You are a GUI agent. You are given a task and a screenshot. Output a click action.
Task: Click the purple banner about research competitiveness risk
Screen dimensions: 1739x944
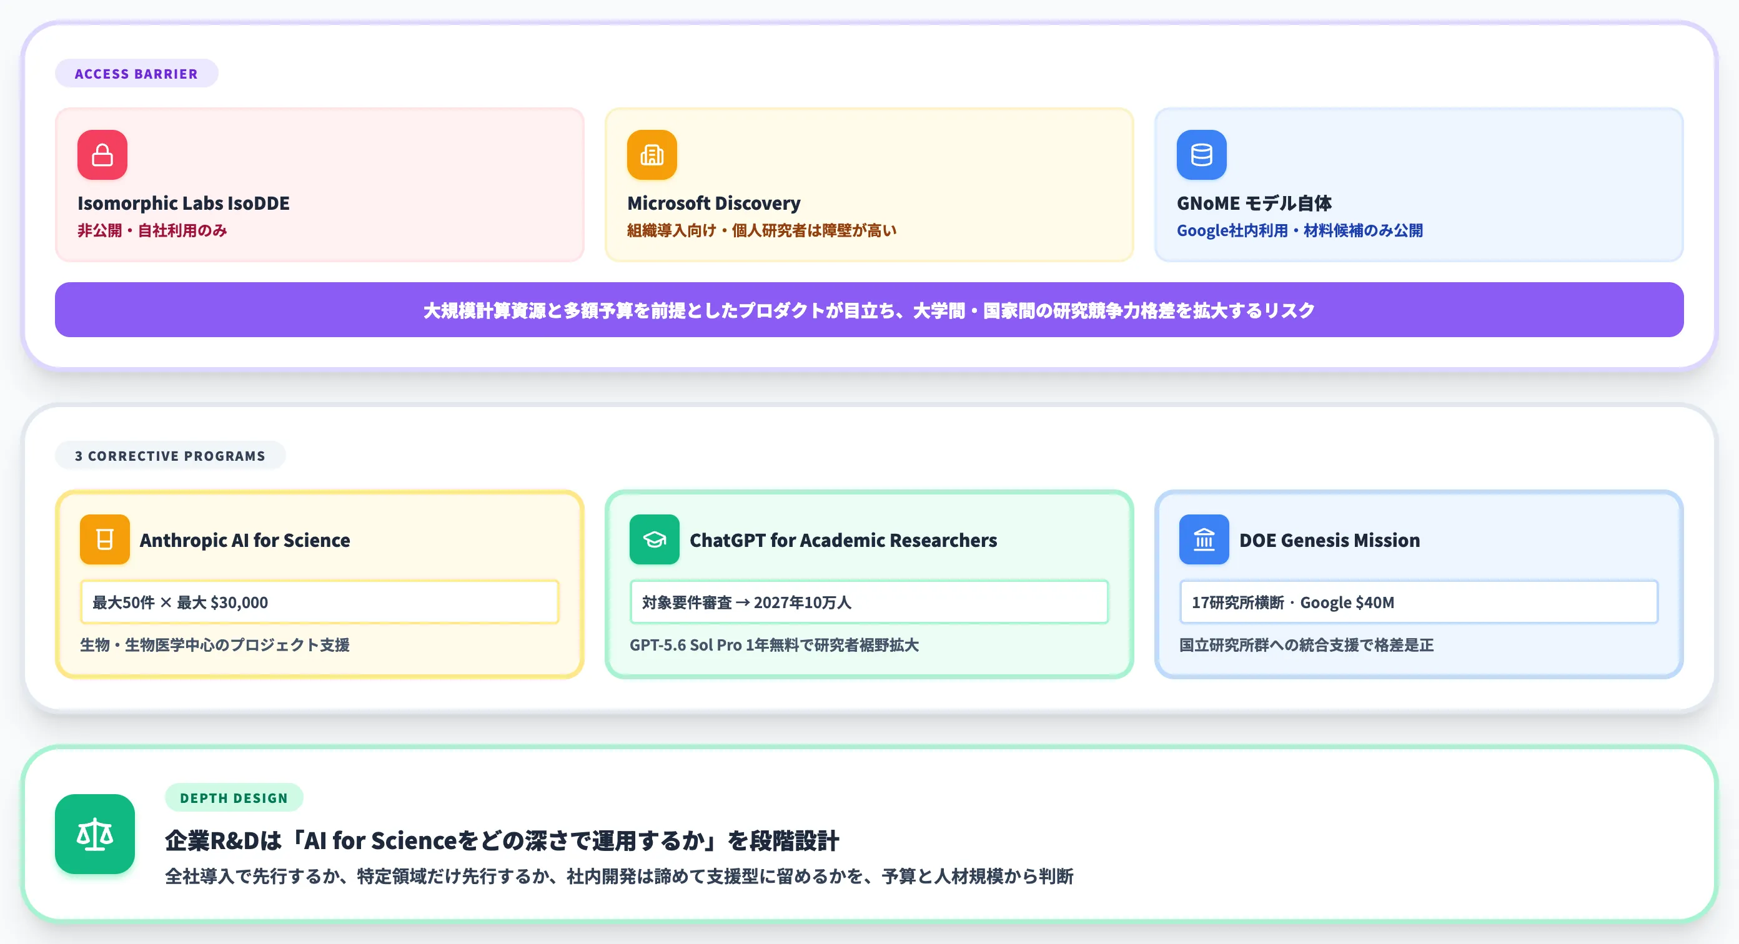point(869,310)
